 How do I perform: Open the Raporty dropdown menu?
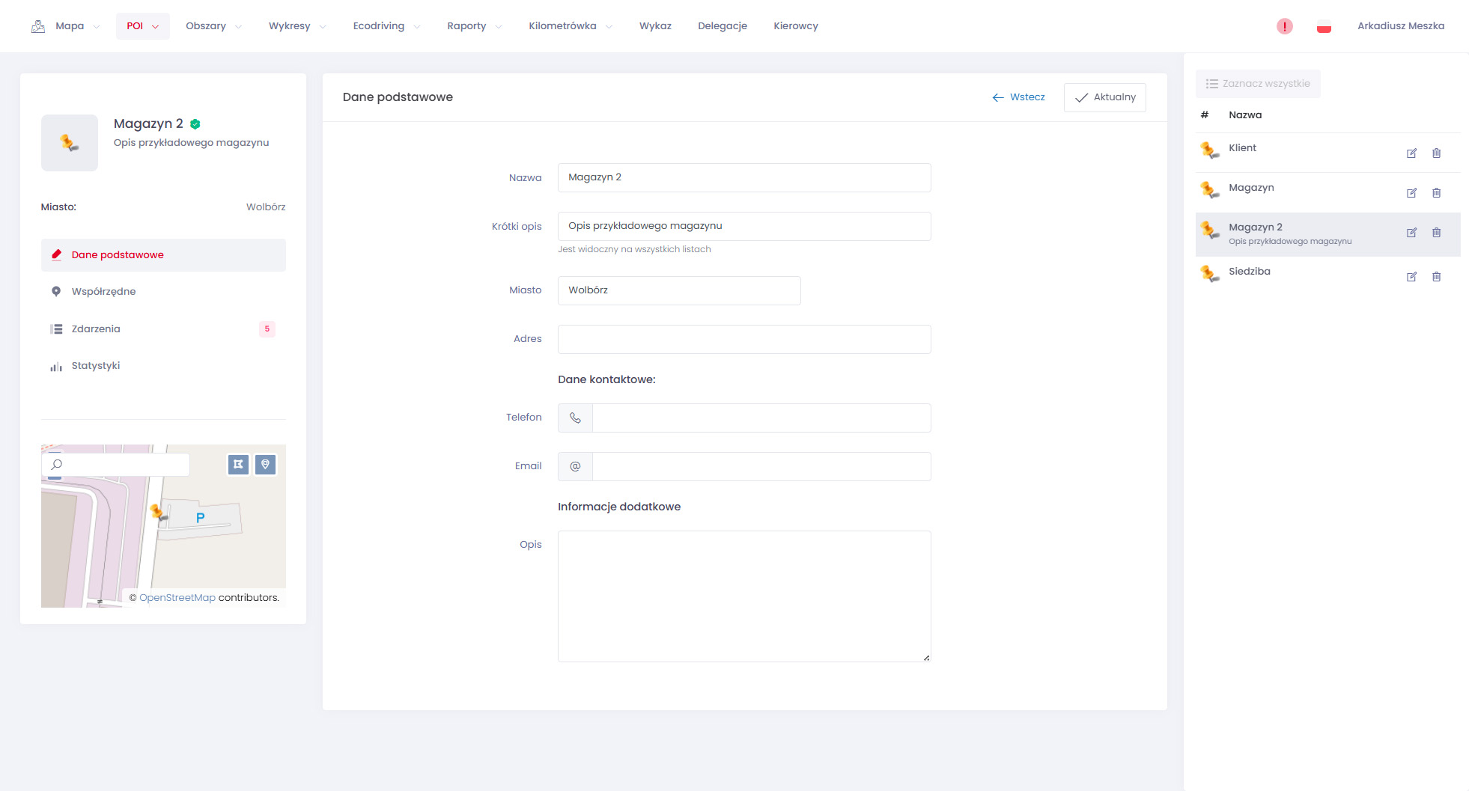474,26
